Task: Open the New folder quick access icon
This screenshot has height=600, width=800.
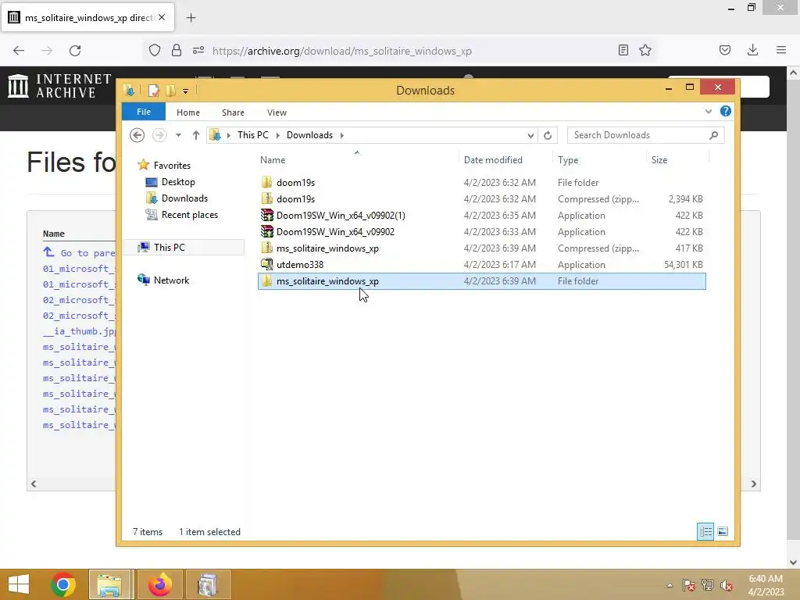Action: point(171,91)
